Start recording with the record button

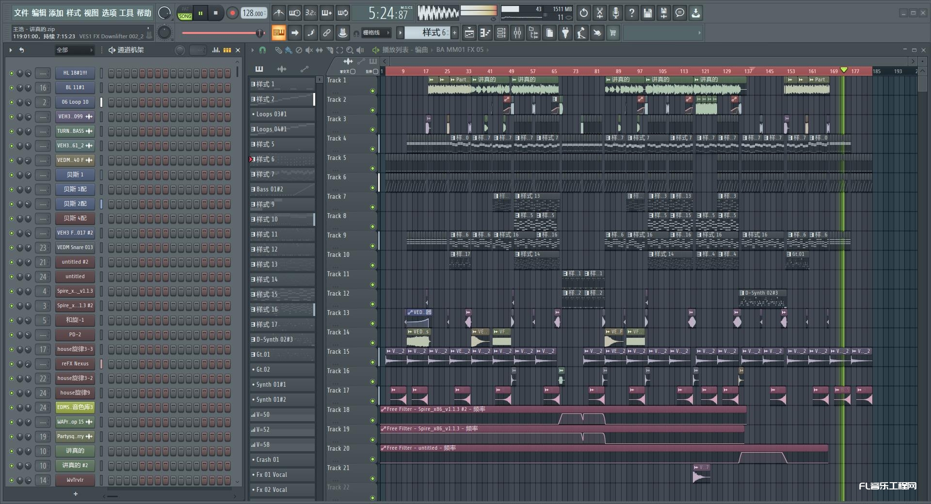click(232, 14)
